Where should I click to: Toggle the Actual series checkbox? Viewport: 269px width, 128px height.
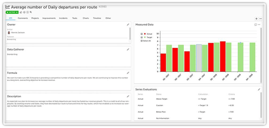click(x=141, y=34)
